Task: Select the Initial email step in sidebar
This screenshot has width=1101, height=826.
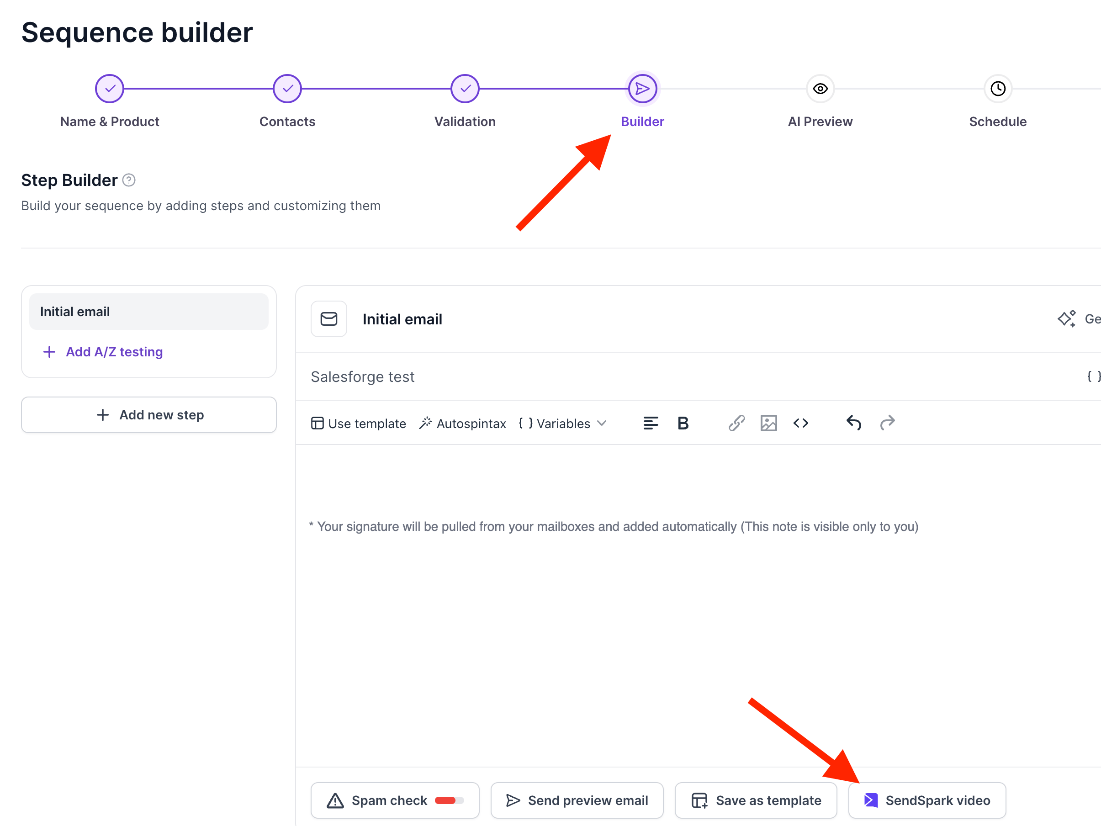Action: tap(149, 312)
